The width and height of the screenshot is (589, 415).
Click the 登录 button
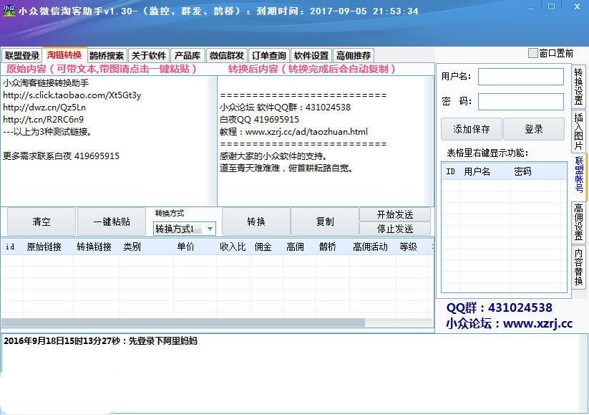(534, 129)
